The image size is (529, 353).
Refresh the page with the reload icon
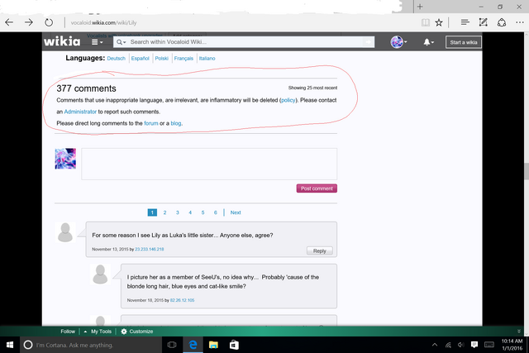[49, 22]
